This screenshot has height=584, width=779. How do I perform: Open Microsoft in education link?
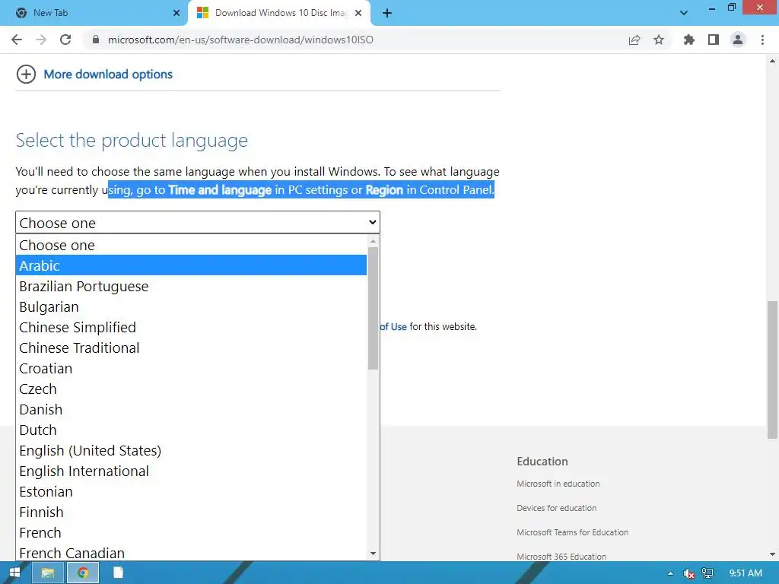(558, 484)
